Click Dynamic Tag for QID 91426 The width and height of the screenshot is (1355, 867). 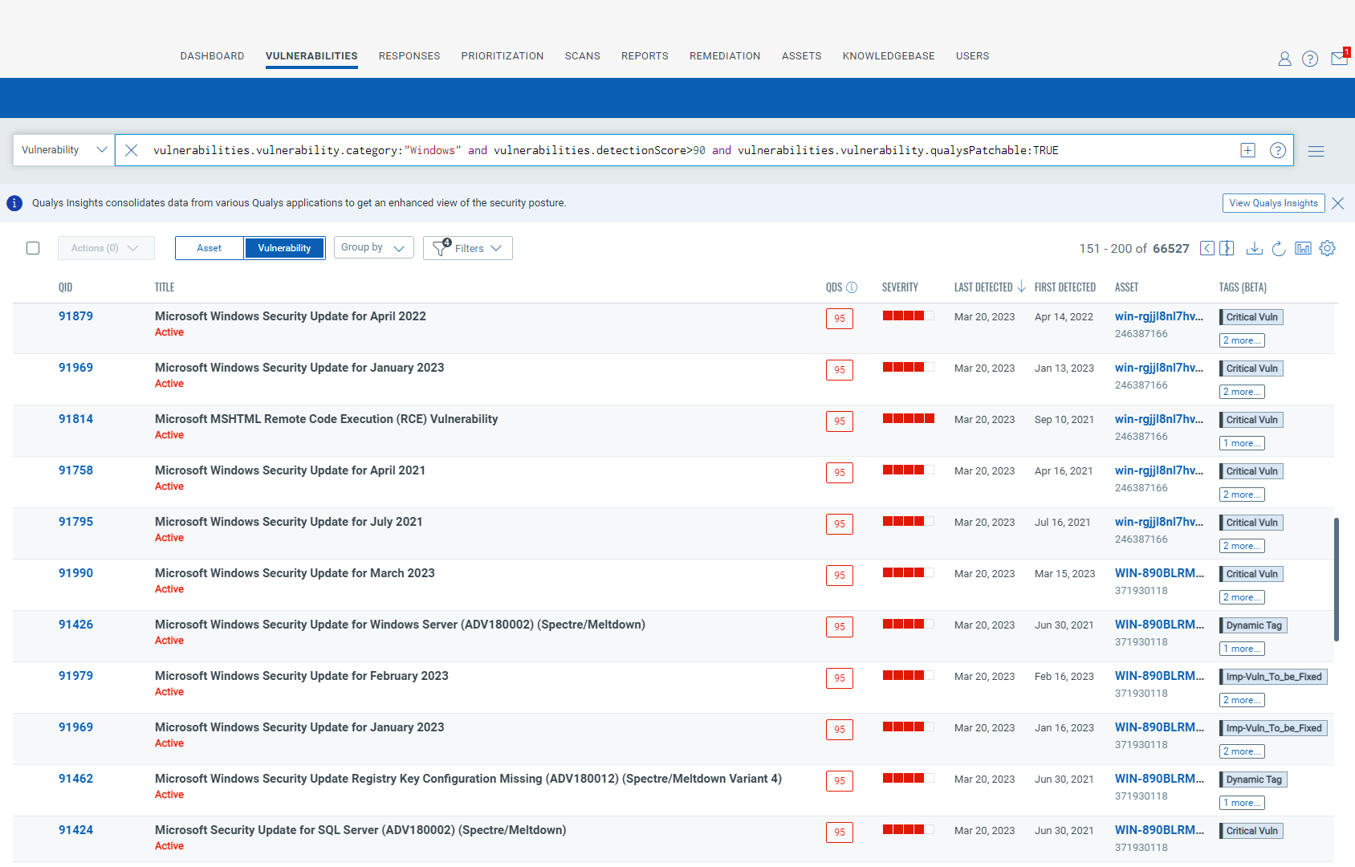click(1253, 625)
